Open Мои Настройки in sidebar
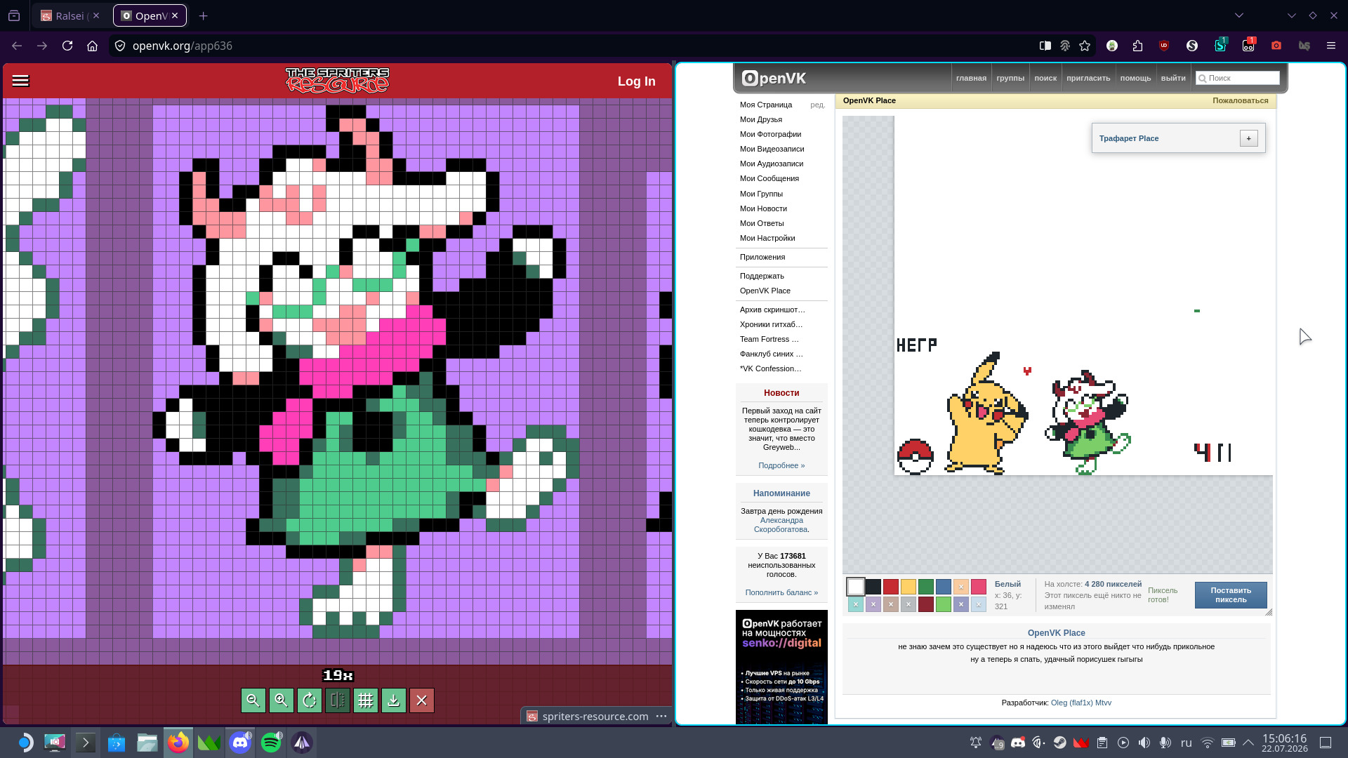1348x758 pixels. click(767, 238)
